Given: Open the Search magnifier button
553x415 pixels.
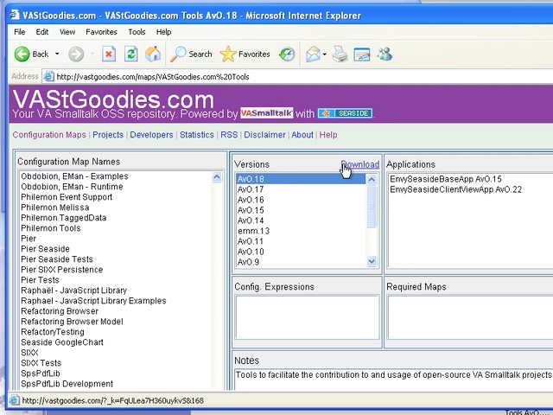Looking at the screenshot, I should [x=191, y=54].
